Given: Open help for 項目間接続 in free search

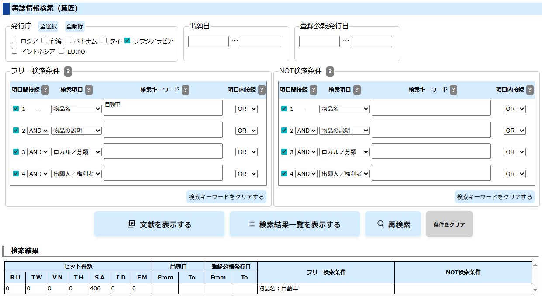Looking at the screenshot, I should coord(45,90).
